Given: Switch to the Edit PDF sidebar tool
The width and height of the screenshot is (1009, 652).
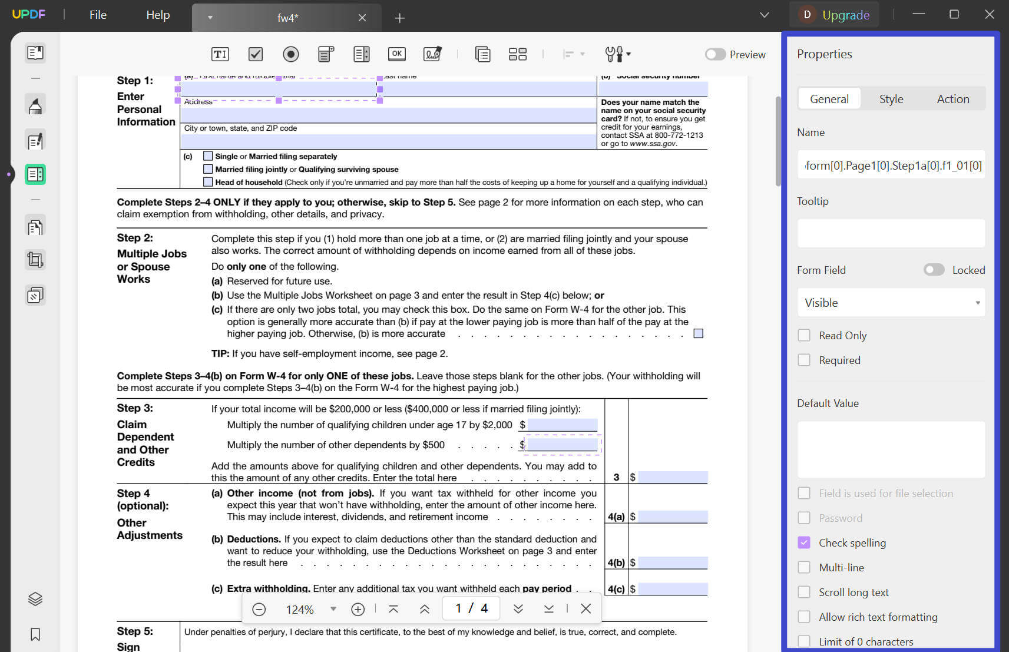Looking at the screenshot, I should point(35,140).
